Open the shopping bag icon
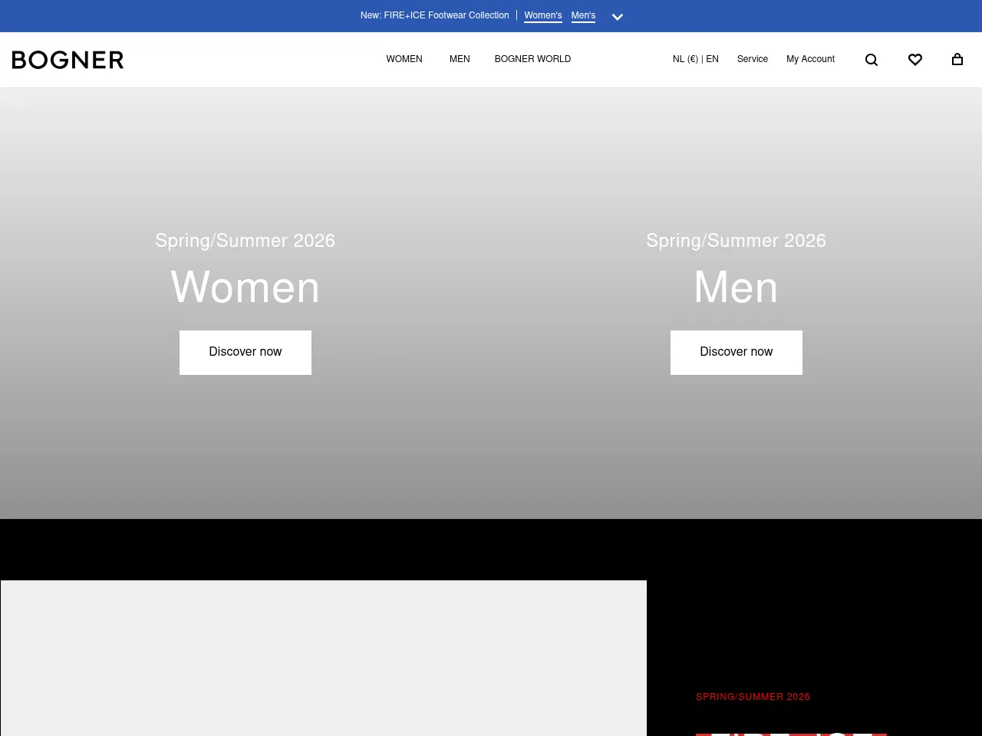The image size is (982, 736). coord(957,59)
